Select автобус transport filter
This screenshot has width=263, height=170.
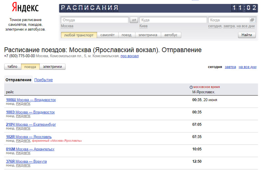171,35
